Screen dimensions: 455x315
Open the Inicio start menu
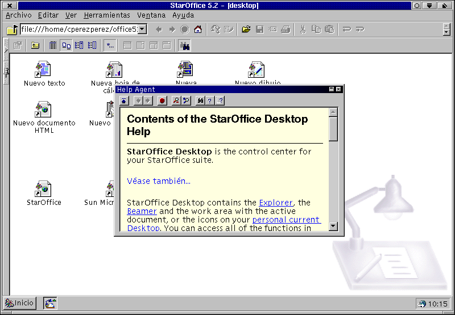coord(20,303)
